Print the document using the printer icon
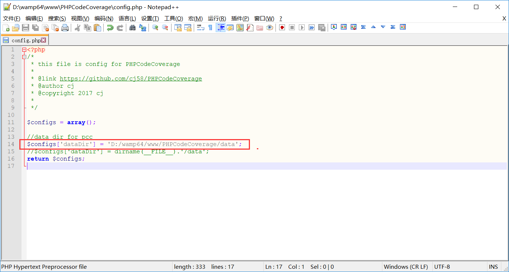Image resolution: width=509 pixels, height=272 pixels. [x=65, y=27]
